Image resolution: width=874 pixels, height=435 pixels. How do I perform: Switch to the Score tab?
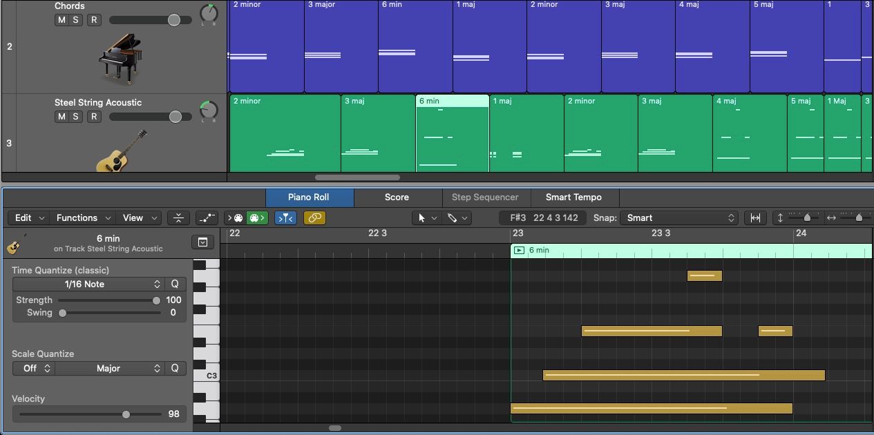397,197
